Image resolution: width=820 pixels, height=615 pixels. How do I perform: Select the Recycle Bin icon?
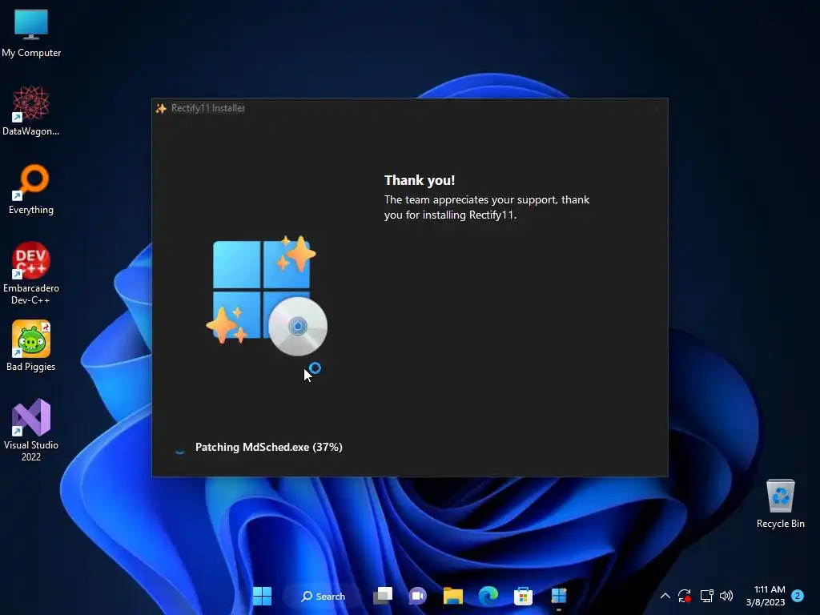tap(780, 504)
